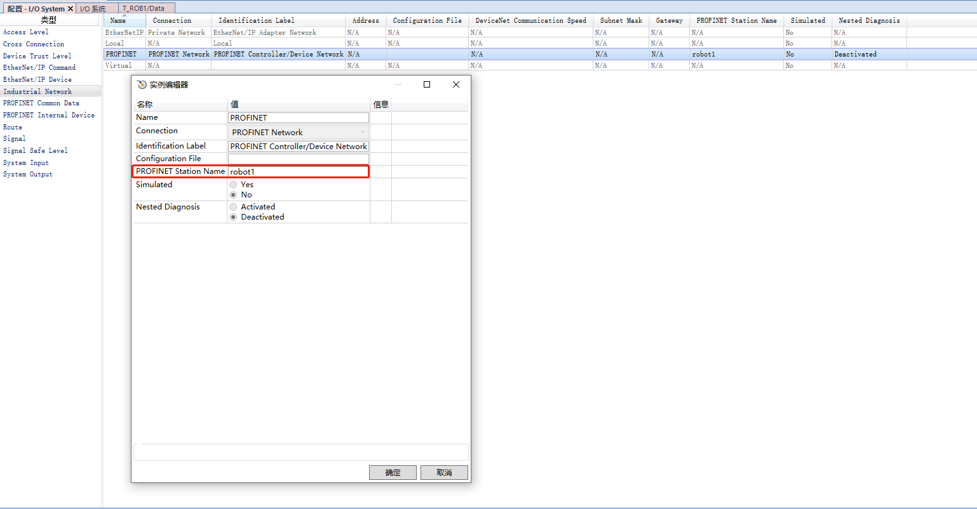
Task: Confirm with the 确定 button
Action: [x=393, y=473]
